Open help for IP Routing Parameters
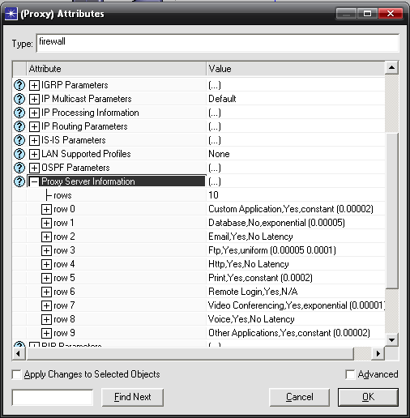 19,126
